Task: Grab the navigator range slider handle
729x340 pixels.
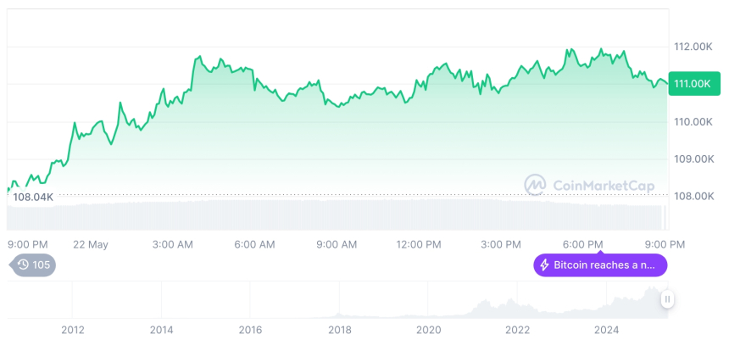Action: (x=668, y=298)
